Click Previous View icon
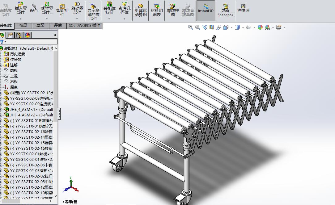Image resolution: width=335 pixels, height=205 pixels. tap(205, 27)
